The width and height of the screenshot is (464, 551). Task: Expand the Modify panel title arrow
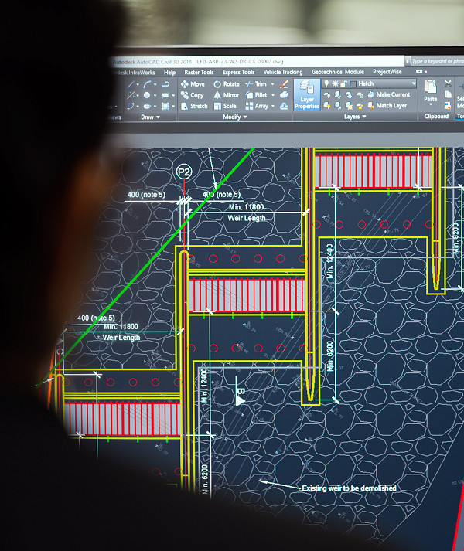tap(245, 117)
